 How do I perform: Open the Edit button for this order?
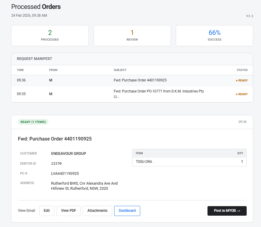pyautogui.click(x=47, y=211)
